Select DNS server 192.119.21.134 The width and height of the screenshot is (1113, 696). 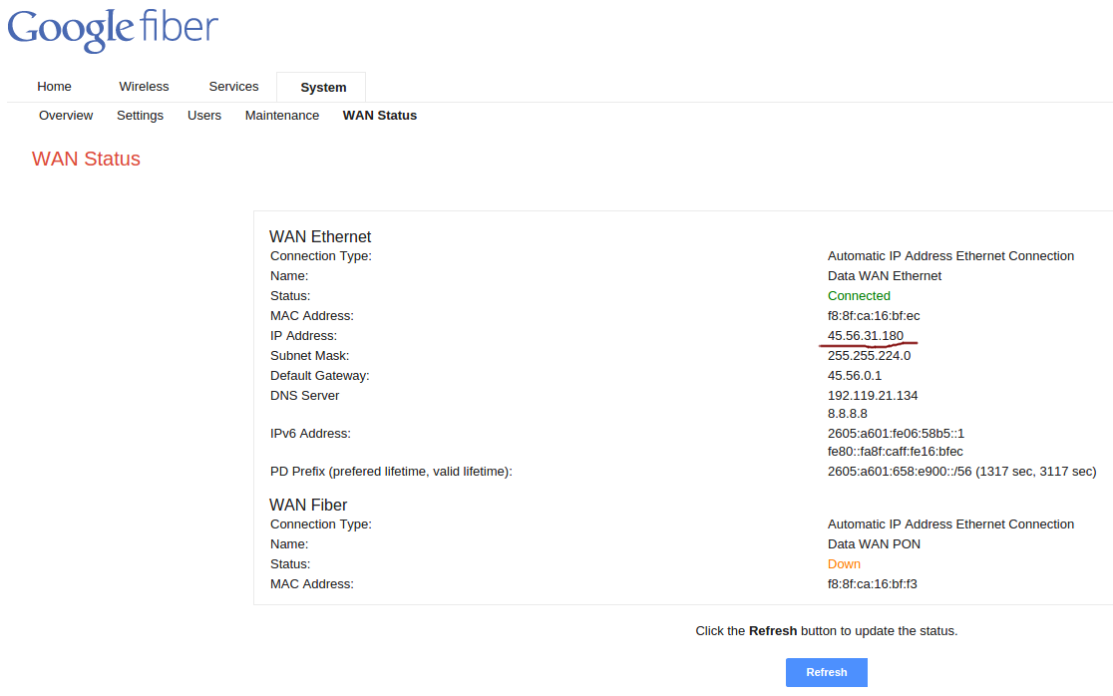click(873, 395)
